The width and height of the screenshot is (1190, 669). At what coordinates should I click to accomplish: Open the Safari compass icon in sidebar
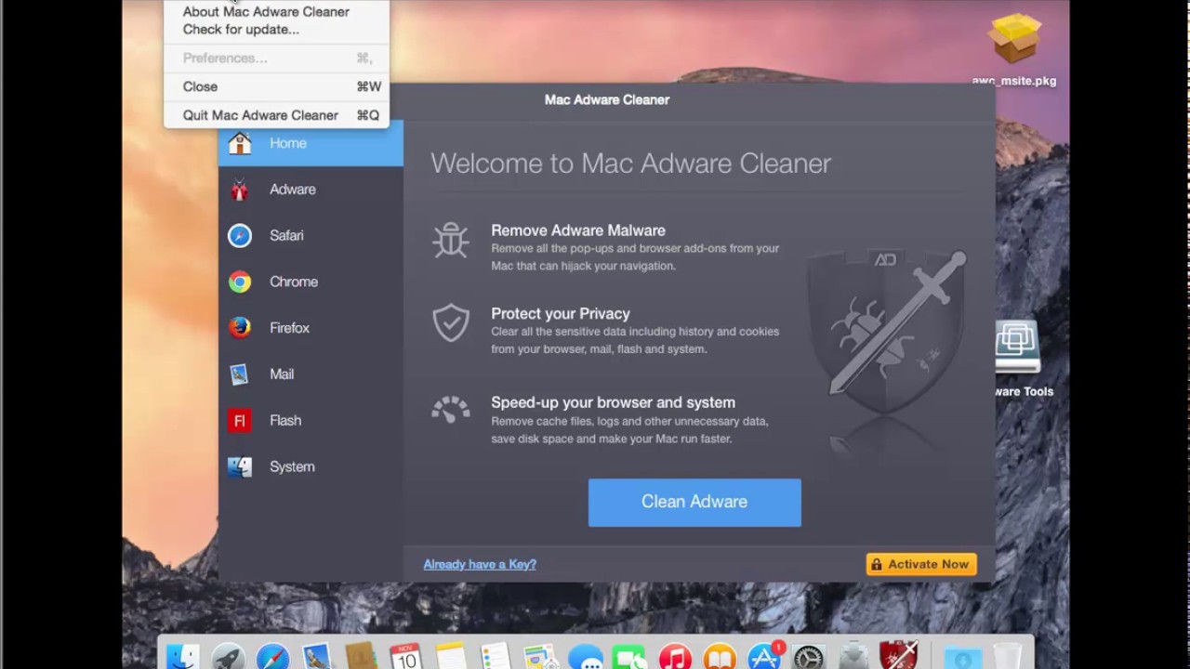click(240, 236)
